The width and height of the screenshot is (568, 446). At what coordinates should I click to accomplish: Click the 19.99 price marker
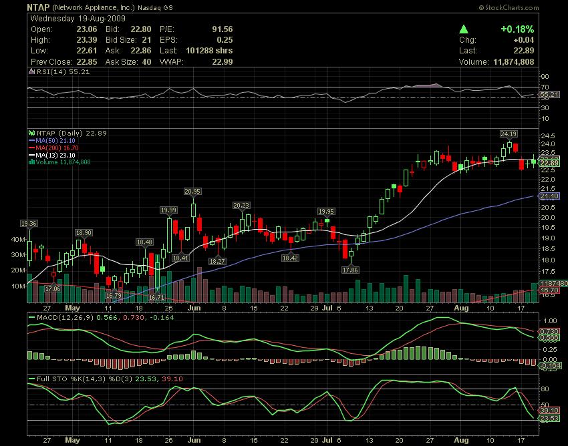[x=169, y=210]
